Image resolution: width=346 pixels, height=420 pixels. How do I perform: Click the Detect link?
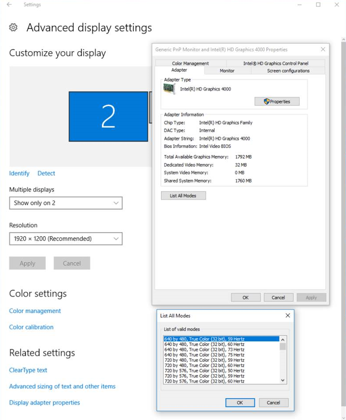click(x=46, y=174)
